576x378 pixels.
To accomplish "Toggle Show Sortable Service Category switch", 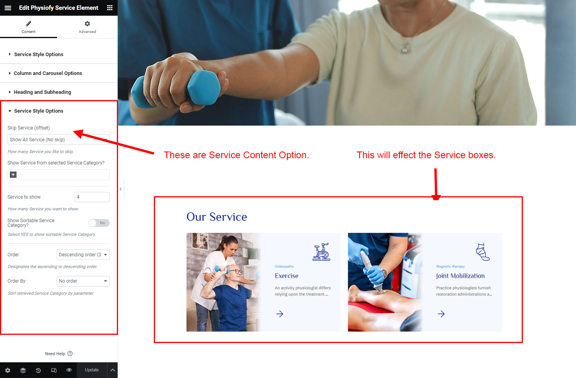I will pos(99,223).
